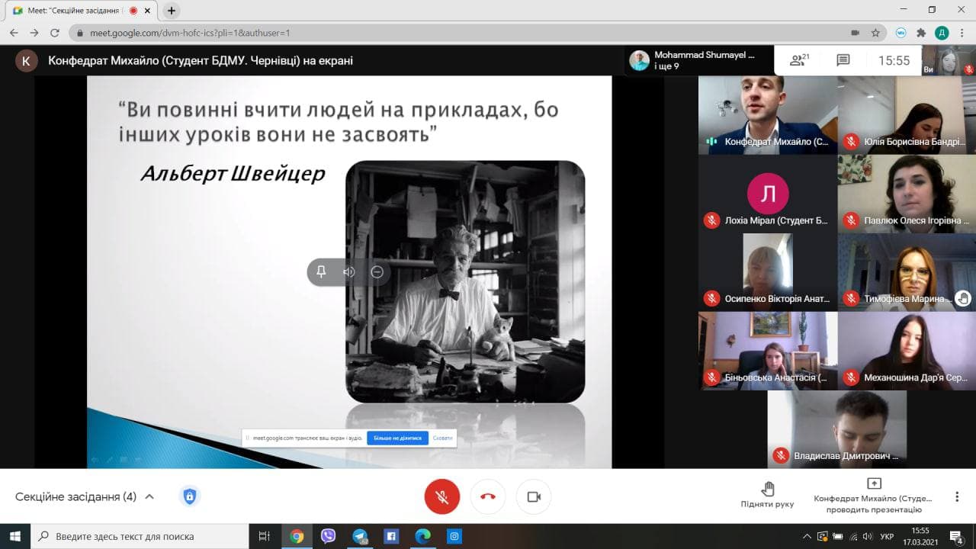The height and width of the screenshot is (549, 976).
Task: Click the blue round extension icon in toolbar
Action: tap(901, 33)
